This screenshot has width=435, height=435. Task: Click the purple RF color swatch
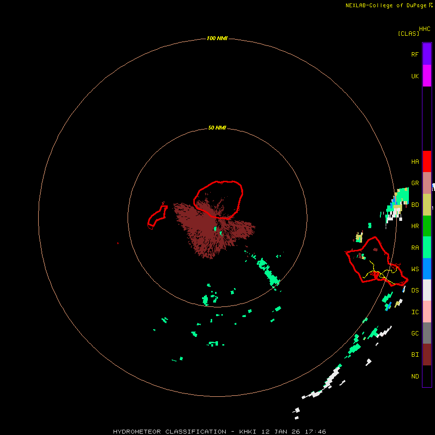[x=427, y=54]
